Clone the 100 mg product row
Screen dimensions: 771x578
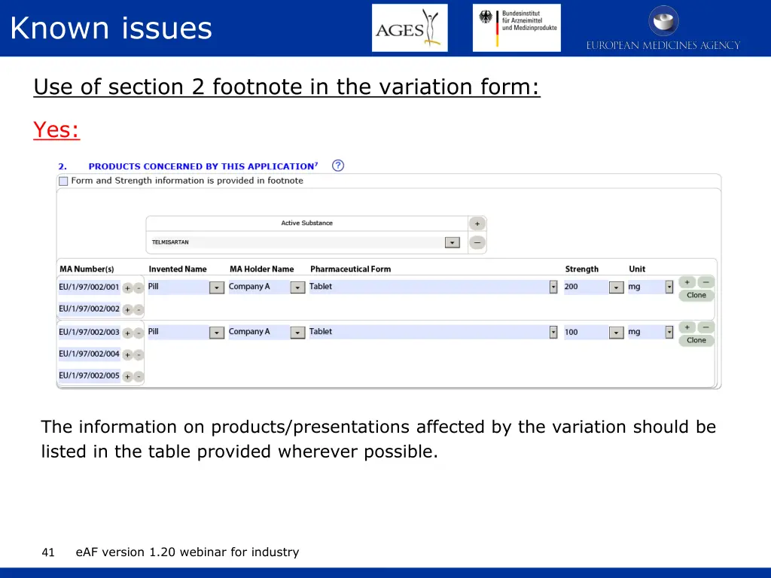point(696,340)
